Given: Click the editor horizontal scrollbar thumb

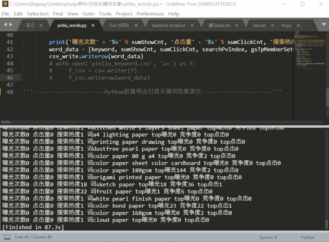Looking at the screenshot, I should point(6,122).
